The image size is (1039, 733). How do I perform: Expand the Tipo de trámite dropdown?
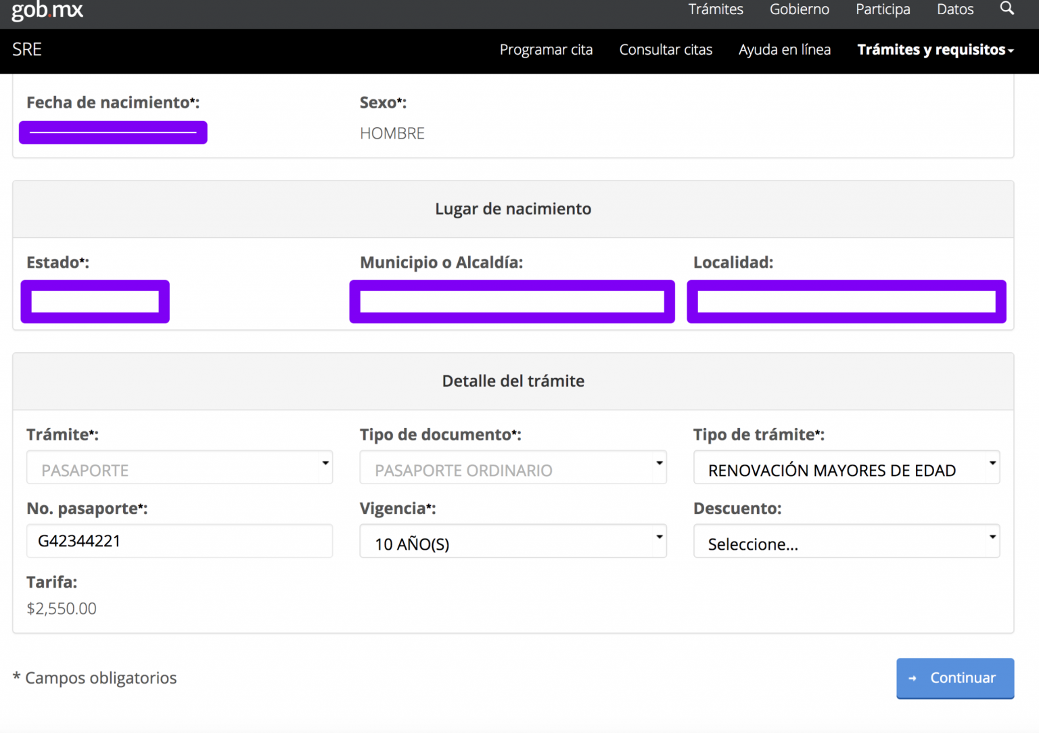coord(846,468)
